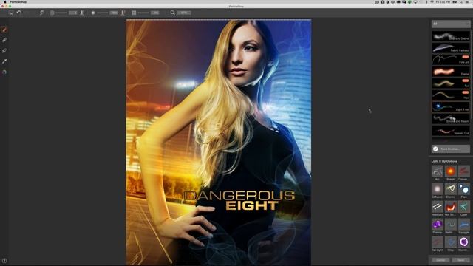
Task: Toggle pen pressure icon beside opacity field
Action: point(123,13)
